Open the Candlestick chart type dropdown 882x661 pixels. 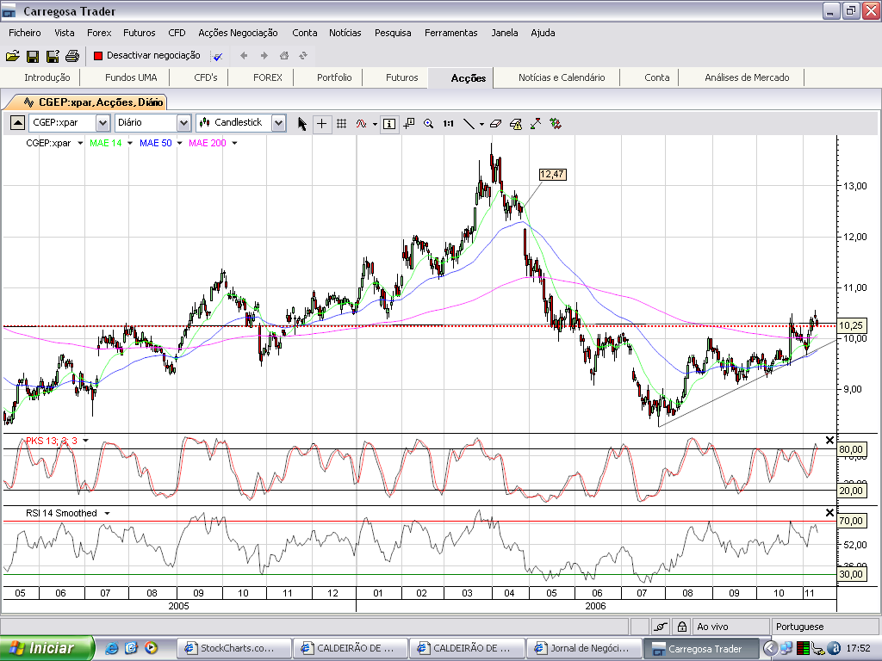tap(278, 122)
